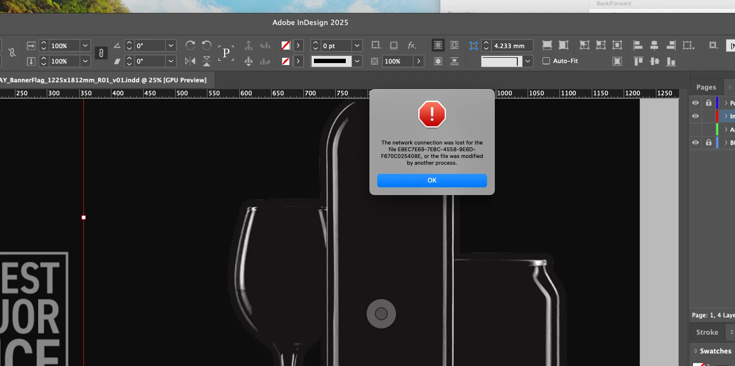
Task: Open the Scale Y percentage dropdown
Action: [x=85, y=61]
